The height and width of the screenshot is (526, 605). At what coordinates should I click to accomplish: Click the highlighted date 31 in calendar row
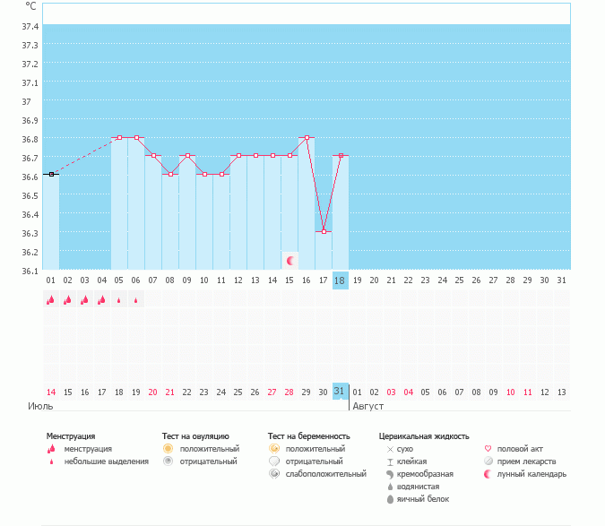coord(340,392)
